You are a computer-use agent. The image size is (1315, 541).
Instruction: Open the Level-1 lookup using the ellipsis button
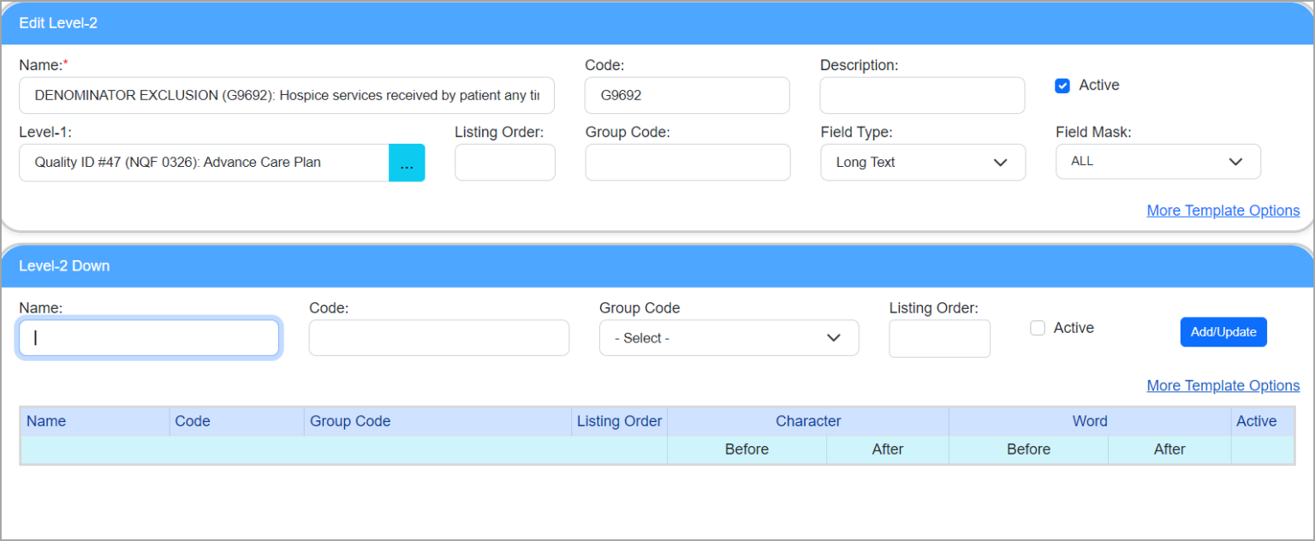click(x=407, y=163)
